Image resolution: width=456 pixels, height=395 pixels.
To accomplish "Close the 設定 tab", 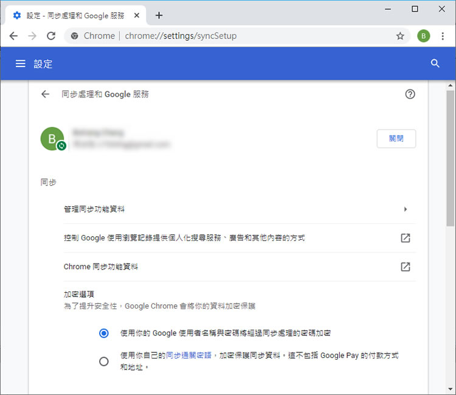I will (137, 15).
